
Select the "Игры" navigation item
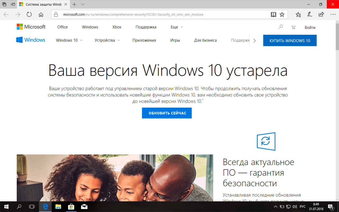(175, 40)
